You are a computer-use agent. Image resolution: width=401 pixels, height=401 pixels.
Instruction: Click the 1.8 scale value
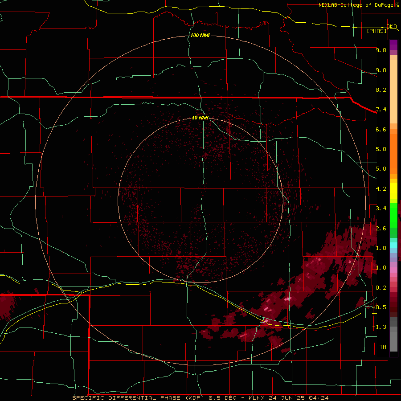click(x=381, y=248)
